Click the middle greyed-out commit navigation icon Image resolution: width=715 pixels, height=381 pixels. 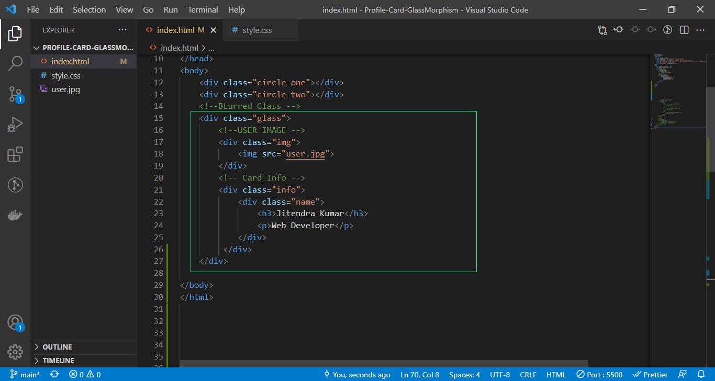[x=635, y=30]
